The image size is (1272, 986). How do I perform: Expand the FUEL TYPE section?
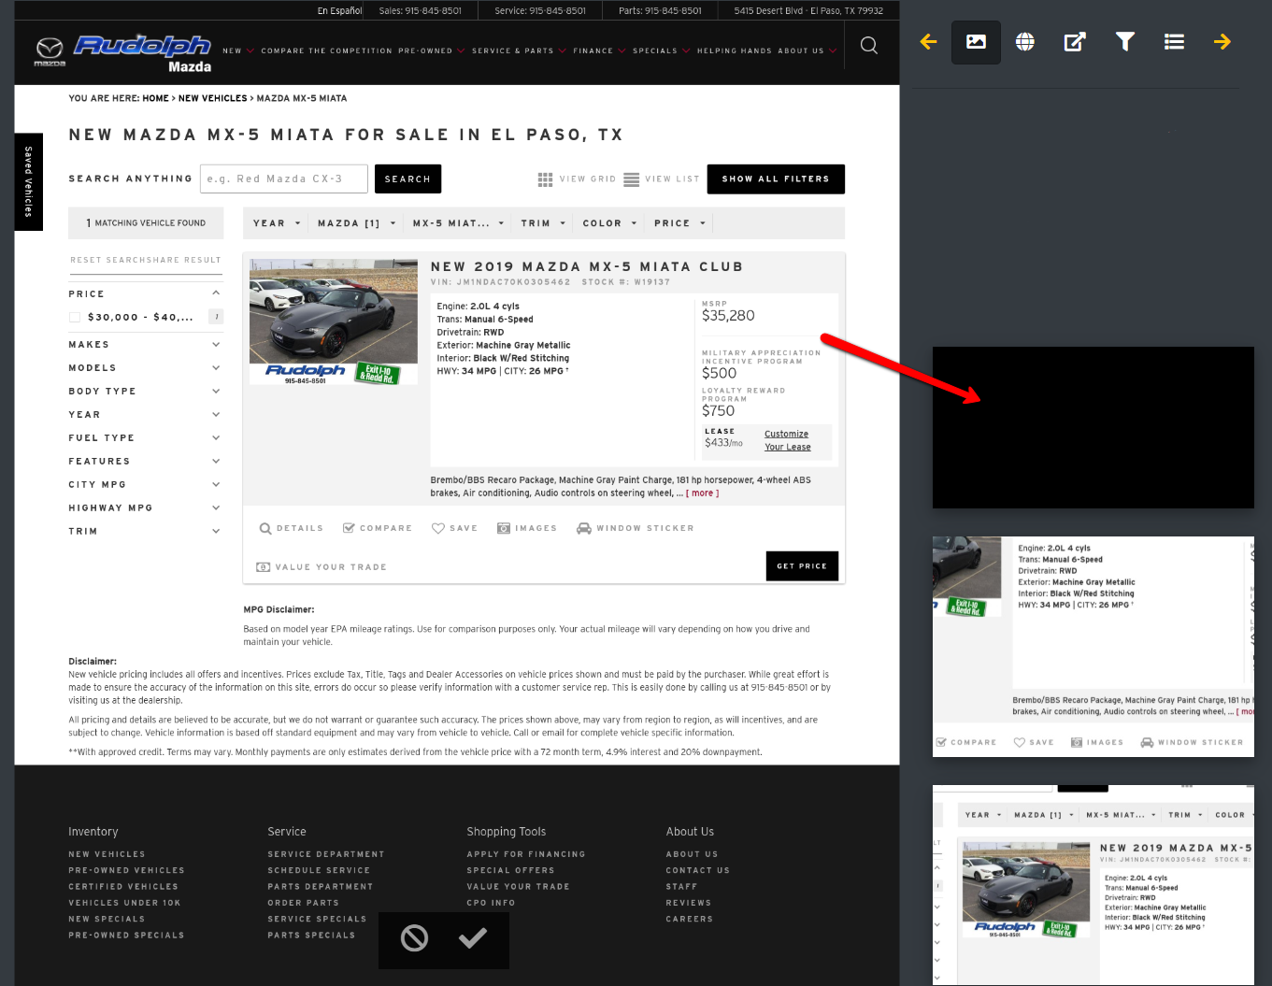[145, 437]
